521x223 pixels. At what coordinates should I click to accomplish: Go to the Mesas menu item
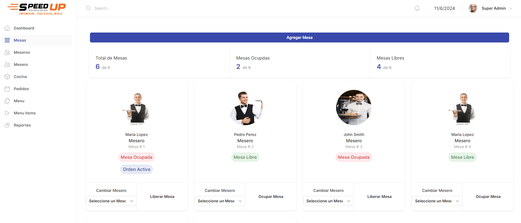[x=20, y=40]
